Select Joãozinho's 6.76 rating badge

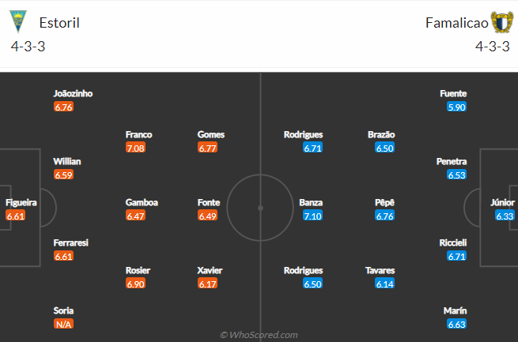pyautogui.click(x=63, y=107)
